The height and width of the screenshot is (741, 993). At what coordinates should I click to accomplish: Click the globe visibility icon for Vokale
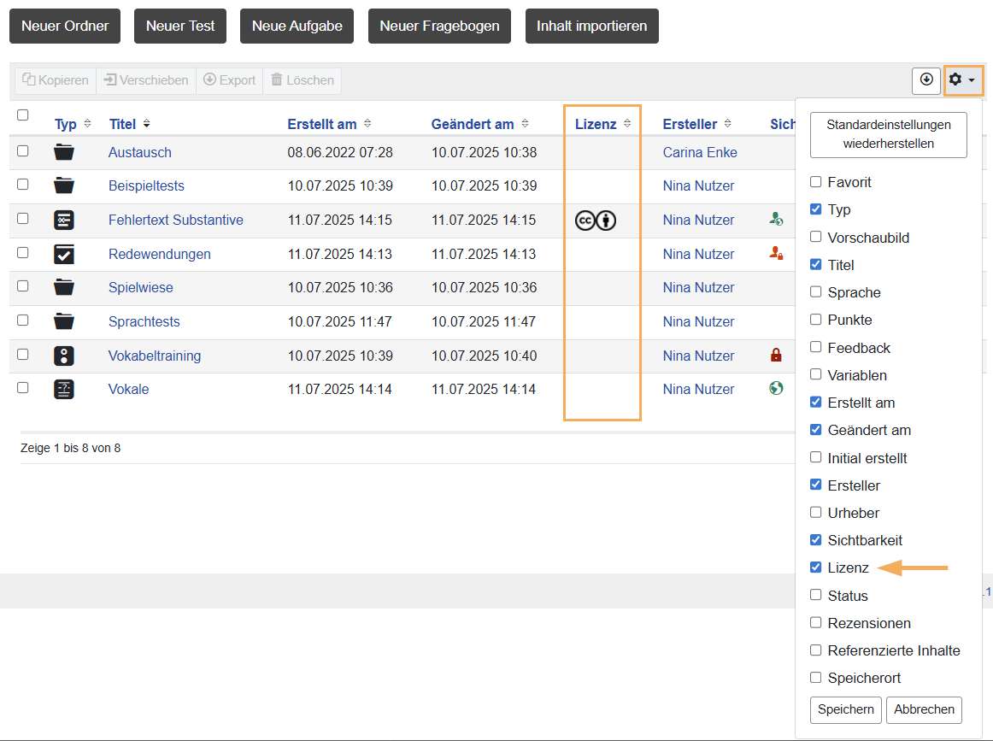(776, 389)
